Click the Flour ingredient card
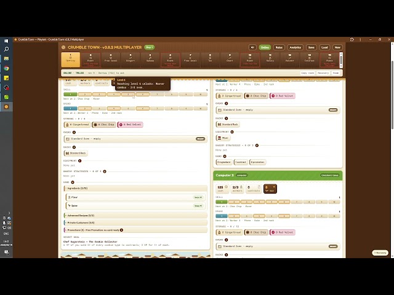Screen dimensions: 394x295 click(135, 197)
